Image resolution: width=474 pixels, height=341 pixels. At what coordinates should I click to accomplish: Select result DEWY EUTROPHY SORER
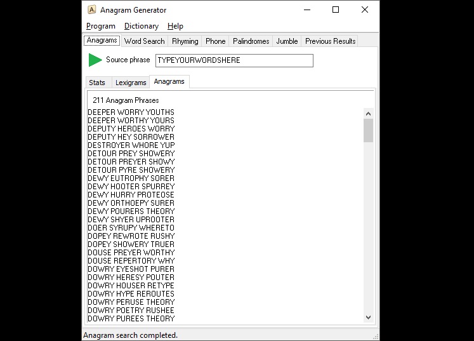click(131, 178)
